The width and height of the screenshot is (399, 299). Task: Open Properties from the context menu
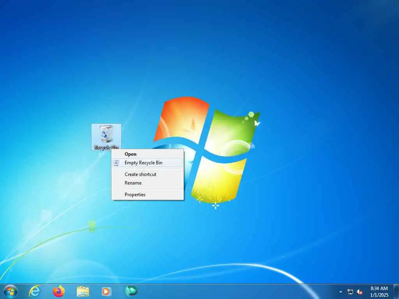click(x=147, y=195)
